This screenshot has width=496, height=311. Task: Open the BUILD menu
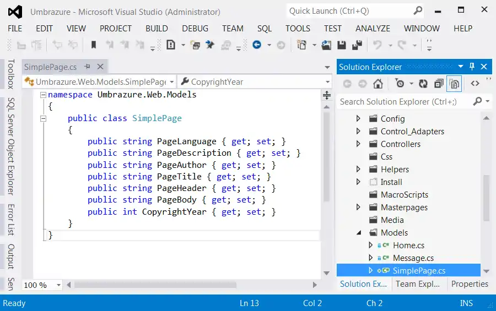157,29
